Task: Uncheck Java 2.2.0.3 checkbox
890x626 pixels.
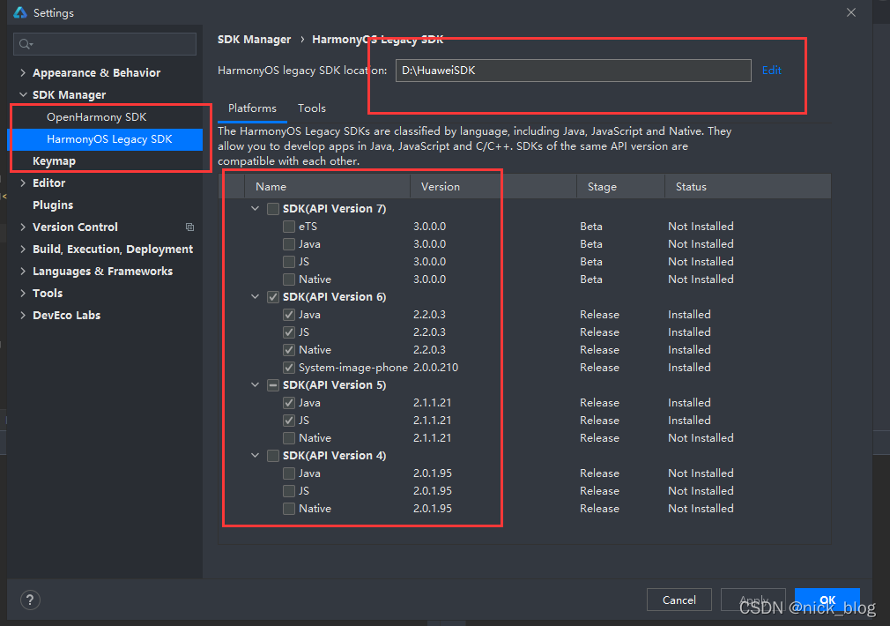Action: click(x=289, y=315)
